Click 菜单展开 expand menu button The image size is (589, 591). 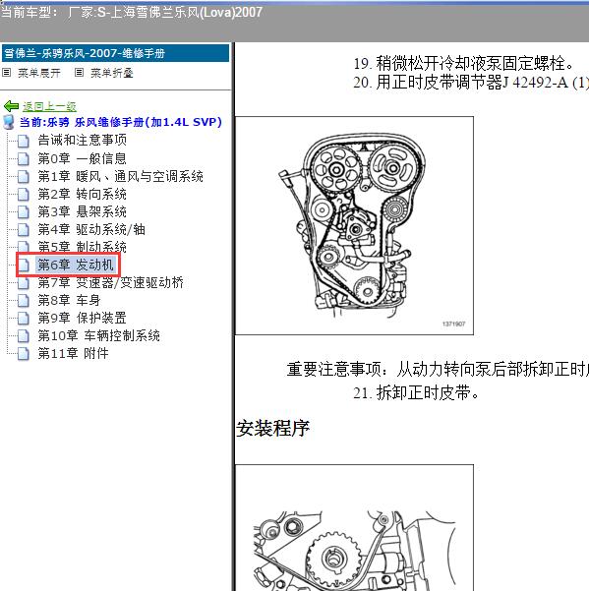pyautogui.click(x=39, y=73)
